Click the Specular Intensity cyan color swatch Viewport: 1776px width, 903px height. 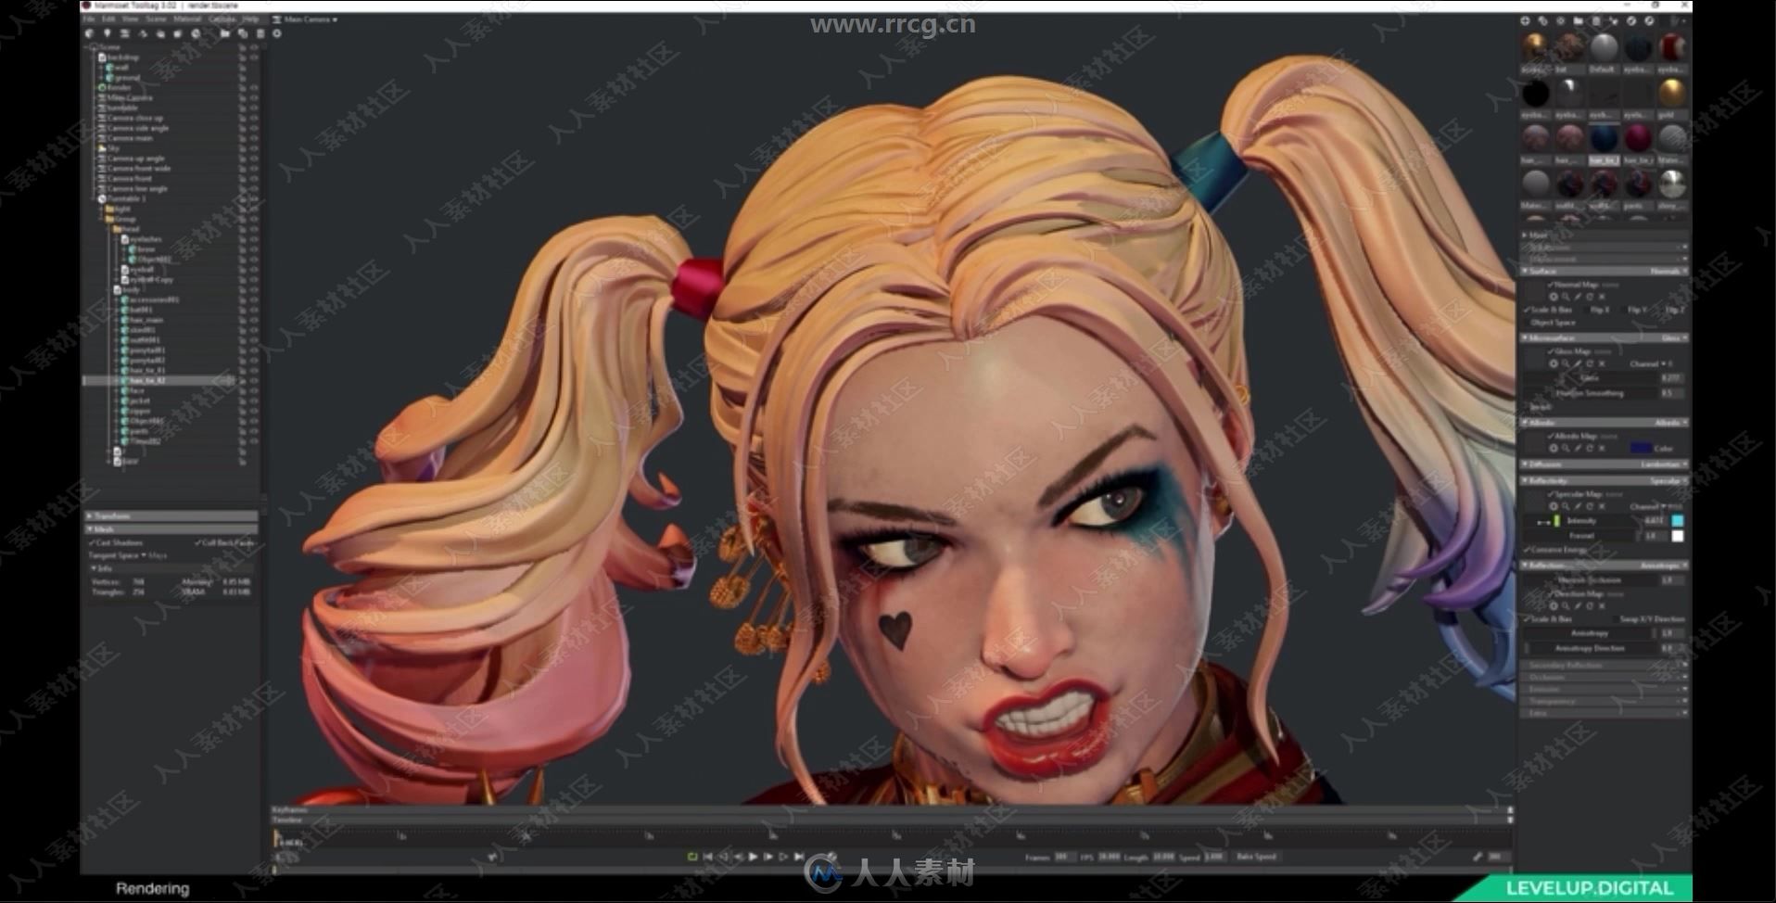[x=1678, y=521]
